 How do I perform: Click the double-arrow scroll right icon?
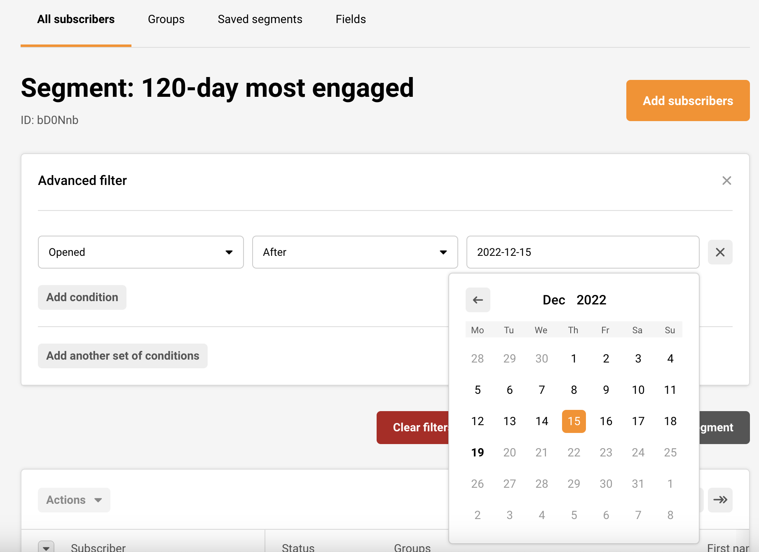pyautogui.click(x=720, y=500)
